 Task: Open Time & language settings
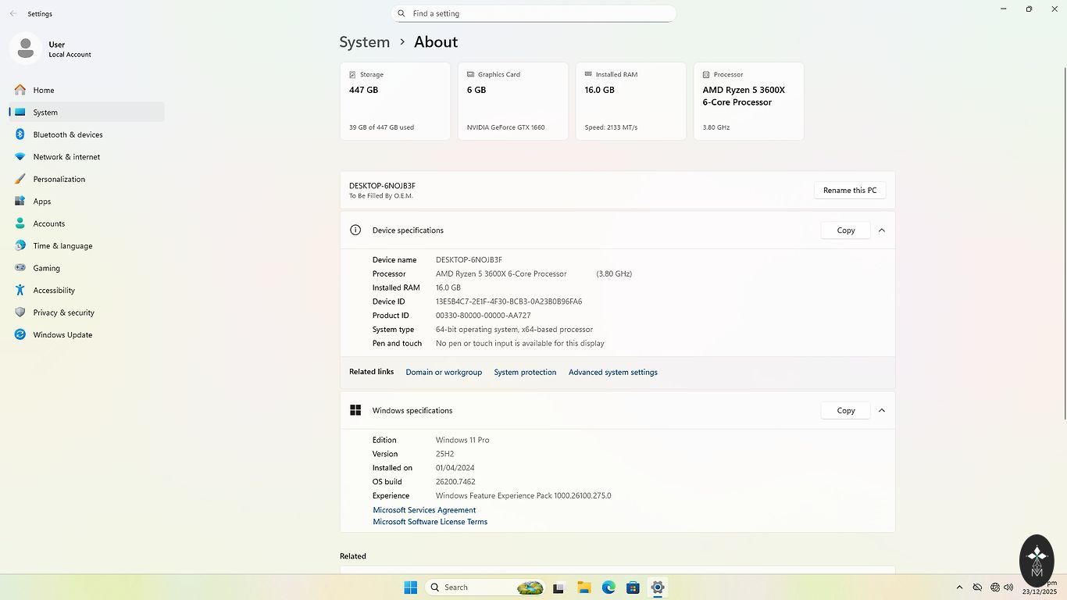[62, 245]
